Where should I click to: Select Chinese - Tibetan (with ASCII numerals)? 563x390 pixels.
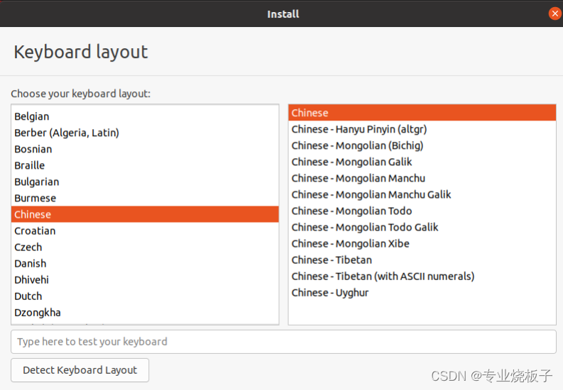[x=422, y=277]
